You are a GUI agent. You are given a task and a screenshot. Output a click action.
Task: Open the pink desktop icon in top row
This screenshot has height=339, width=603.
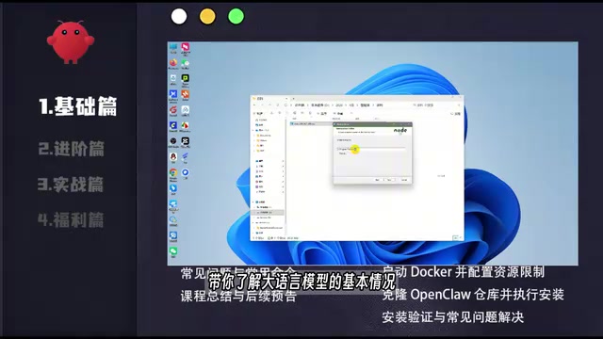coord(186,48)
